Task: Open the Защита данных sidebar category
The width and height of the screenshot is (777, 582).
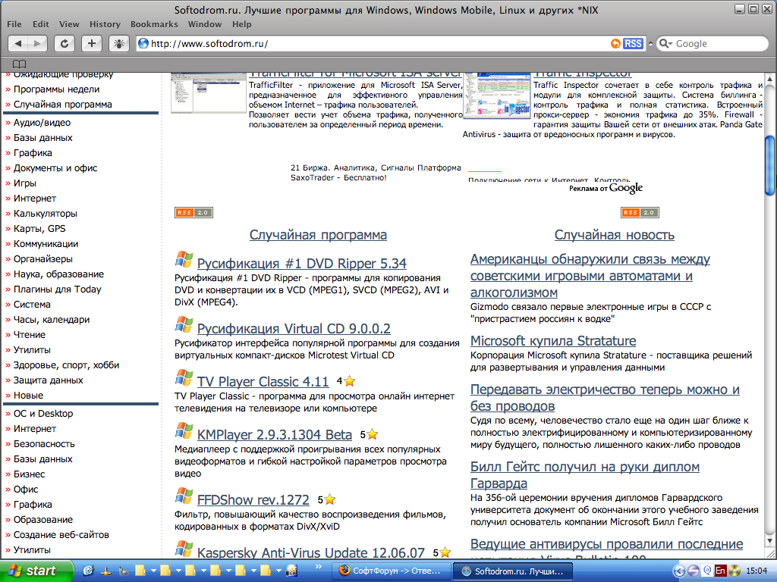Action: [x=48, y=380]
